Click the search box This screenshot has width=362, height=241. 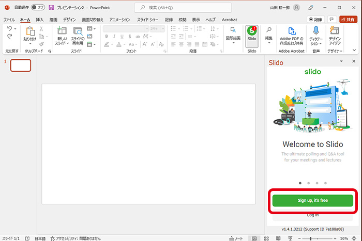[183, 8]
